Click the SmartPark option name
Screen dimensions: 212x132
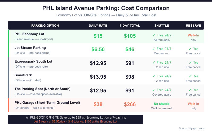point(23,75)
